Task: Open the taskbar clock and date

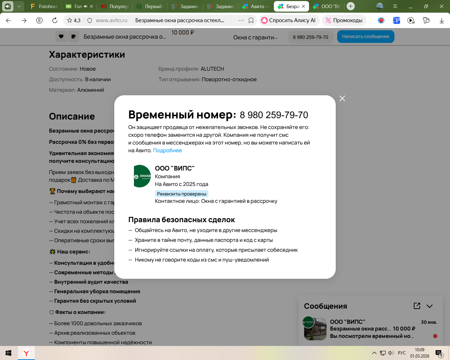Action: [420, 353]
